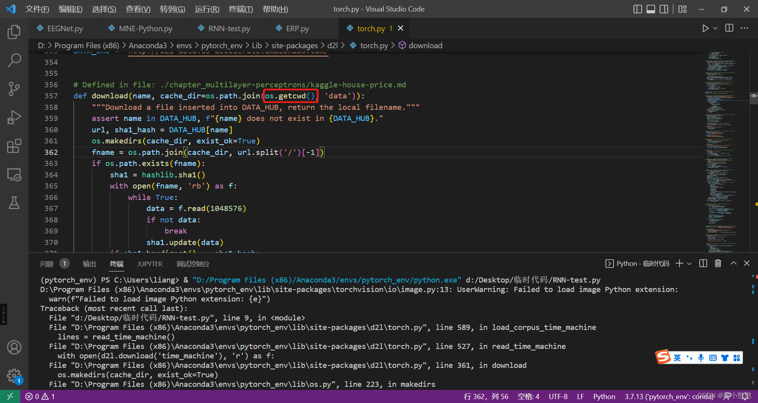This screenshot has height=403, width=758.
Task: Change language mode Python in status bar
Action: [x=604, y=396]
